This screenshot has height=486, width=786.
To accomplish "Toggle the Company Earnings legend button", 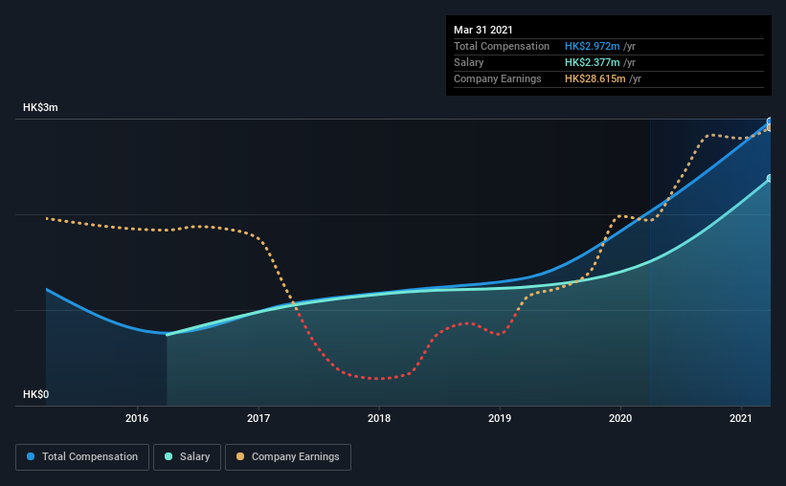I will 288,457.
